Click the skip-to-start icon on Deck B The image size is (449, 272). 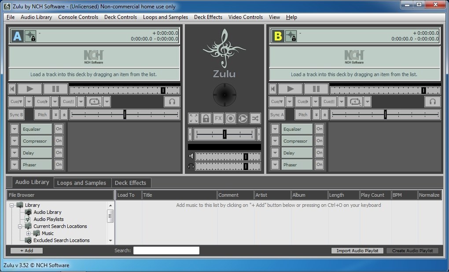[272, 88]
